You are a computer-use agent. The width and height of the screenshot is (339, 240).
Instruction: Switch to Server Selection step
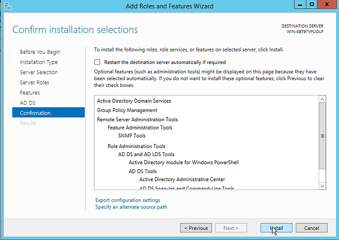(x=39, y=72)
